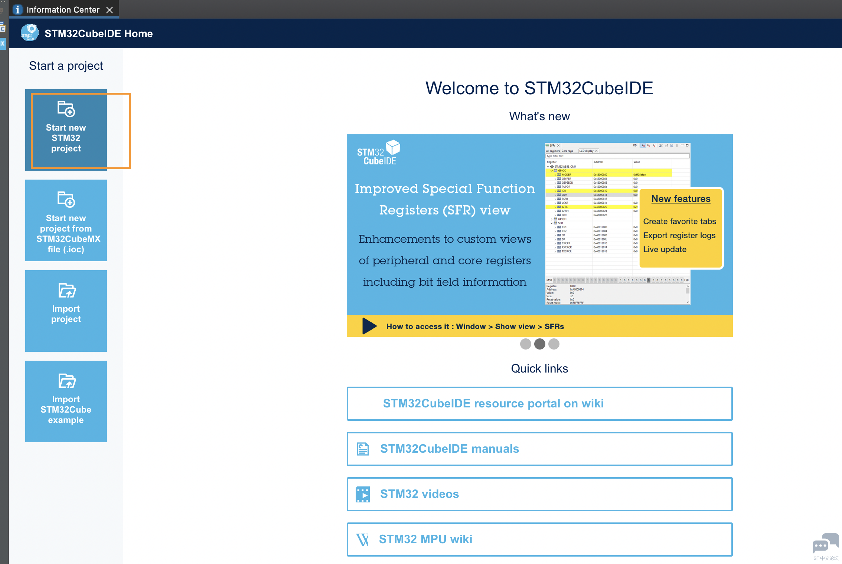Image resolution: width=842 pixels, height=564 pixels.
Task: Open STM32CubeIDE resource portal on wiki link
Action: [x=539, y=404]
